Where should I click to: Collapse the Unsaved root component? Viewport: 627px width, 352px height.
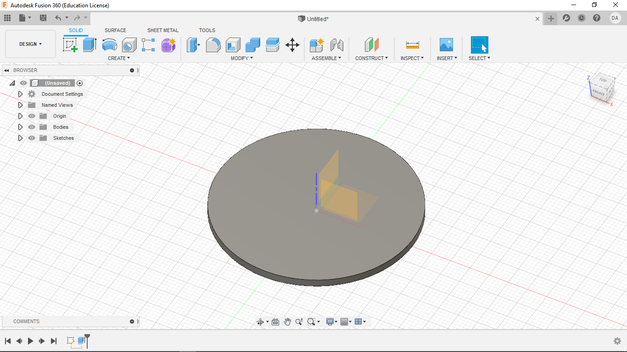(x=12, y=83)
